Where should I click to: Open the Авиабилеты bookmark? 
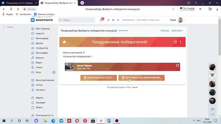(x=24, y=14)
